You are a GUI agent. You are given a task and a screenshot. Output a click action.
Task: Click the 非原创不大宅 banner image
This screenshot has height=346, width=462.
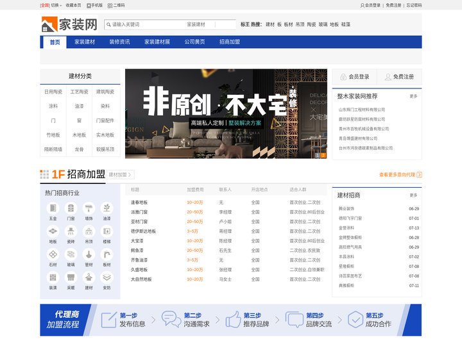coord(226,113)
